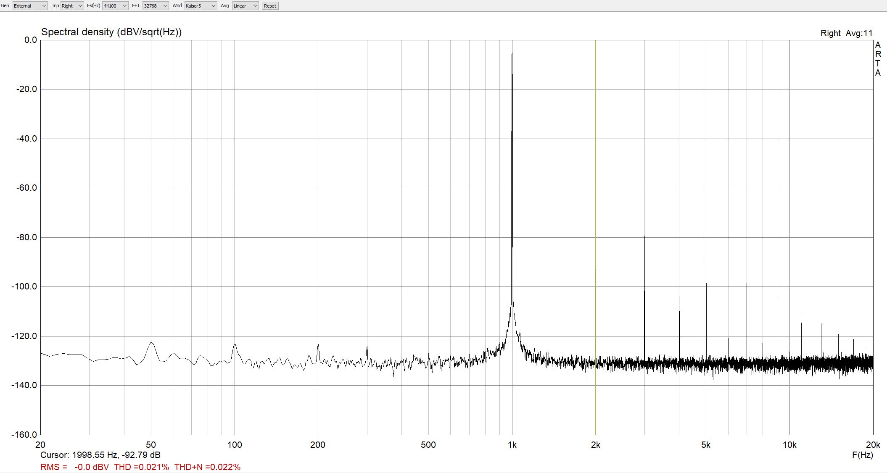Click the F(Hz) axis label

pos(862,455)
